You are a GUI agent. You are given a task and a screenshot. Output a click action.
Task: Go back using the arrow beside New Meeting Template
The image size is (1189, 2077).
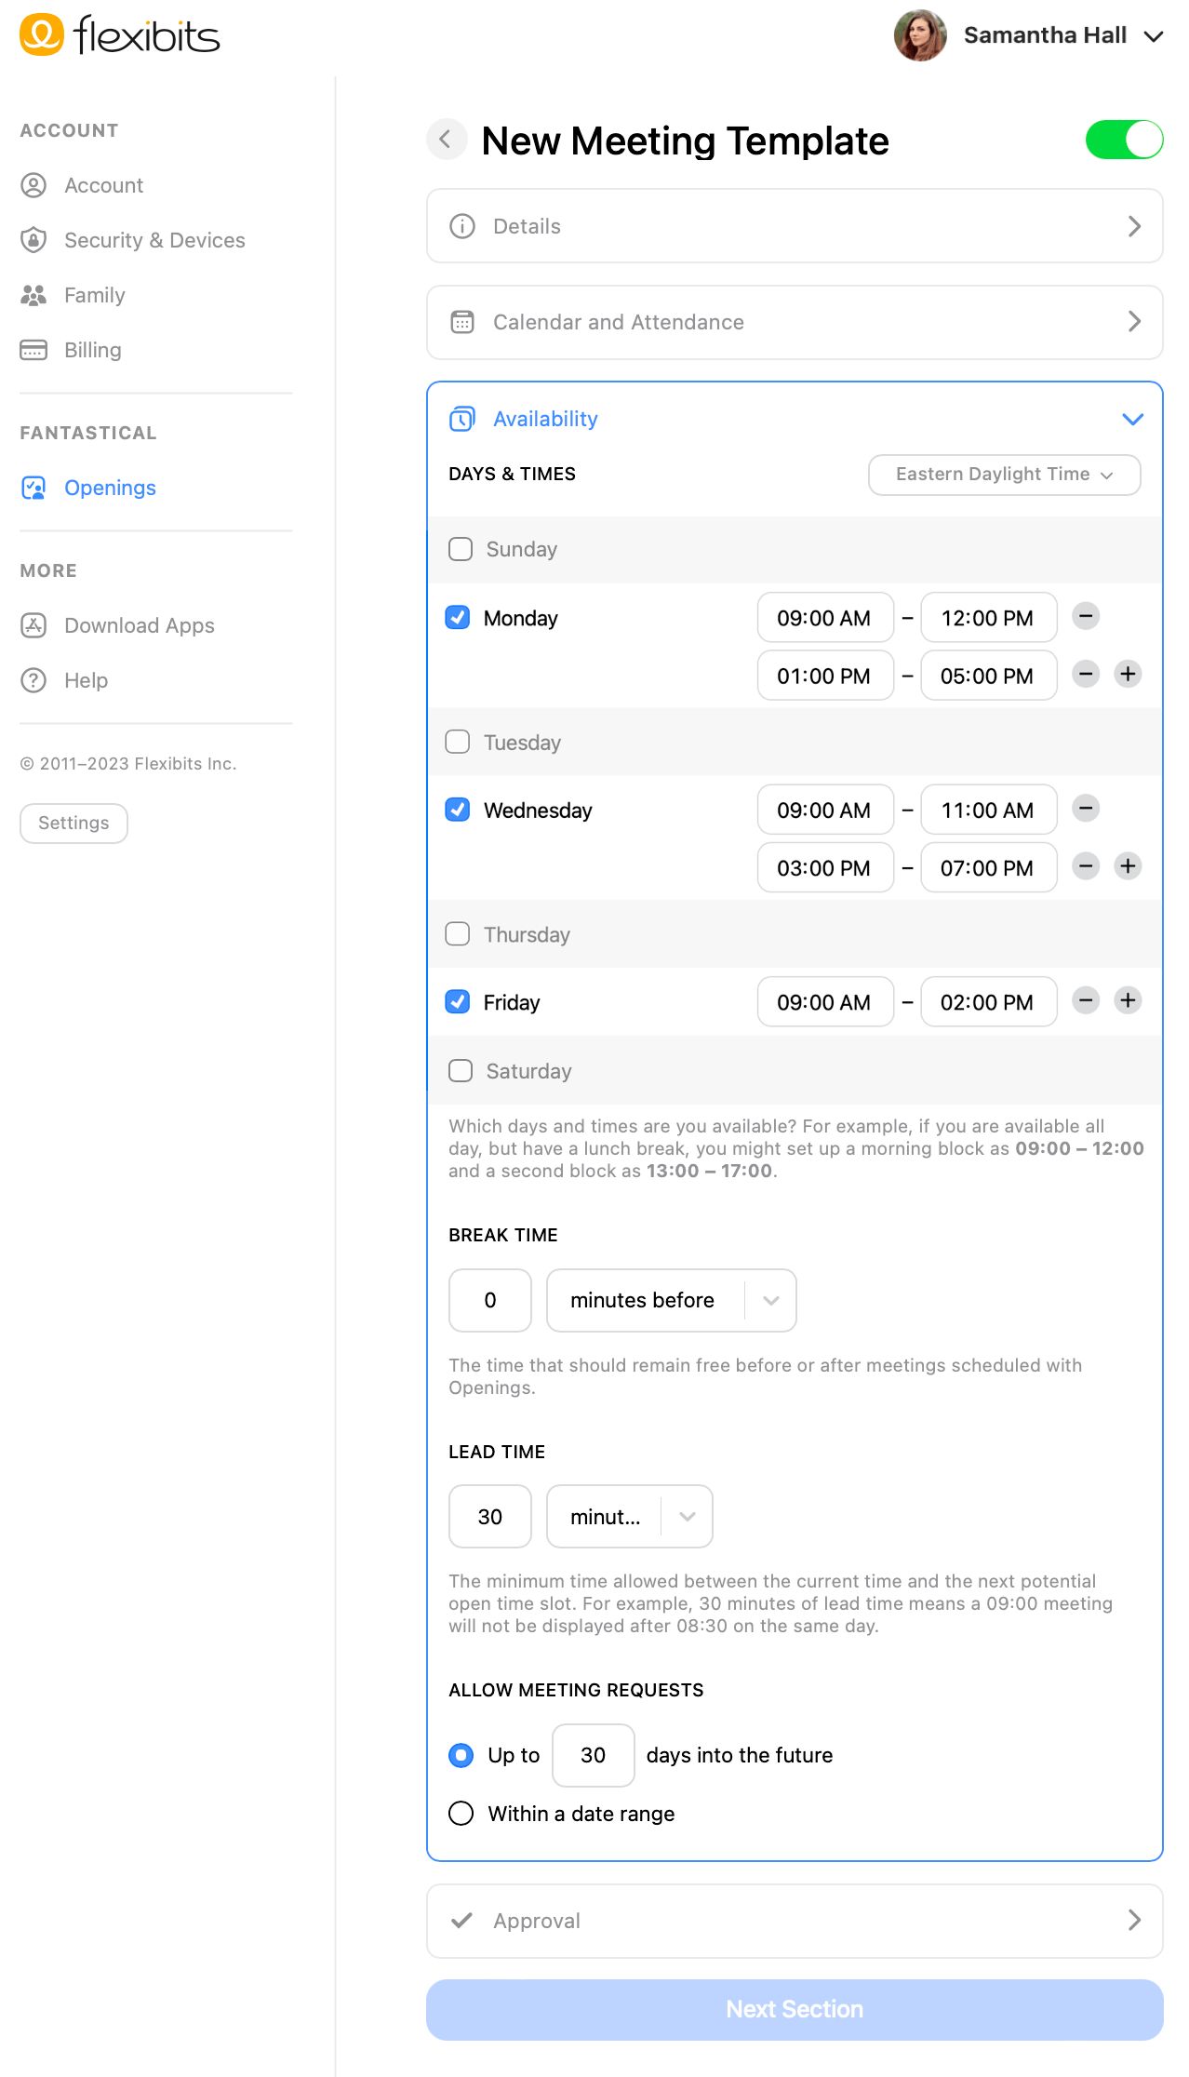[446, 140]
